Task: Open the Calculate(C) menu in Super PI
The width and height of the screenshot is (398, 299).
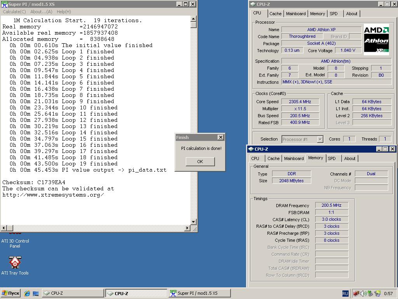Action: (x=14, y=12)
